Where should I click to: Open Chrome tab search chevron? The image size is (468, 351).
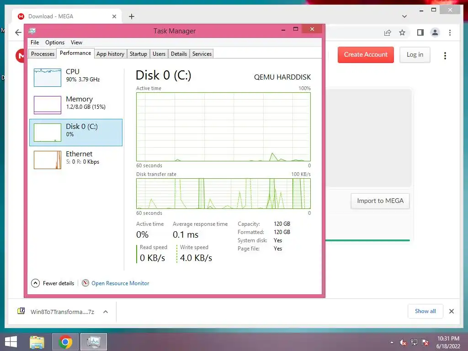point(404,16)
